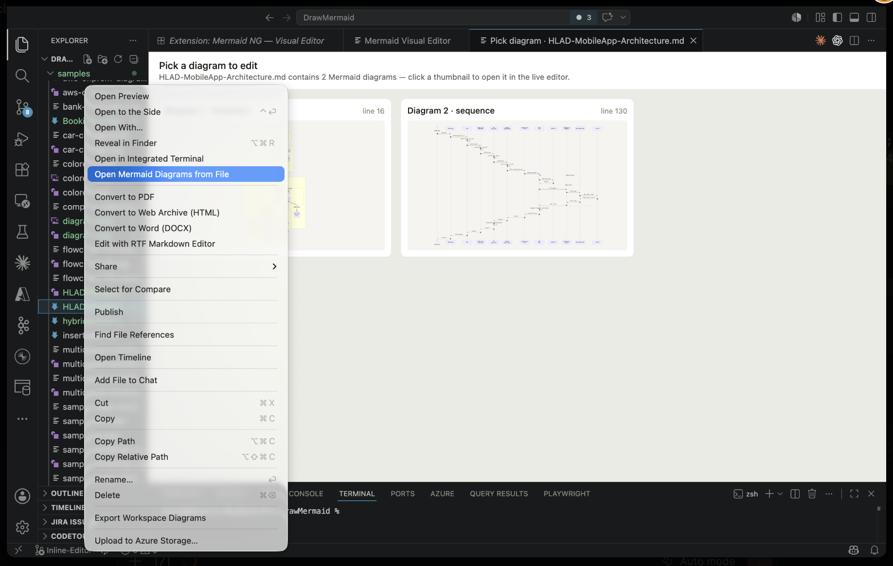The height and width of the screenshot is (566, 893).
Task: Switch to the PORTS panel tab
Action: click(403, 494)
